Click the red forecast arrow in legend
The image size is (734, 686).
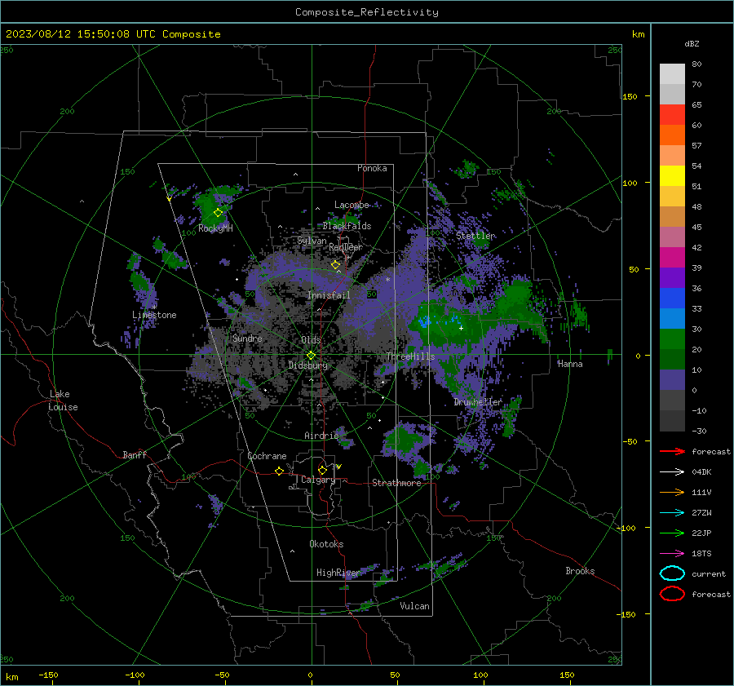(672, 451)
